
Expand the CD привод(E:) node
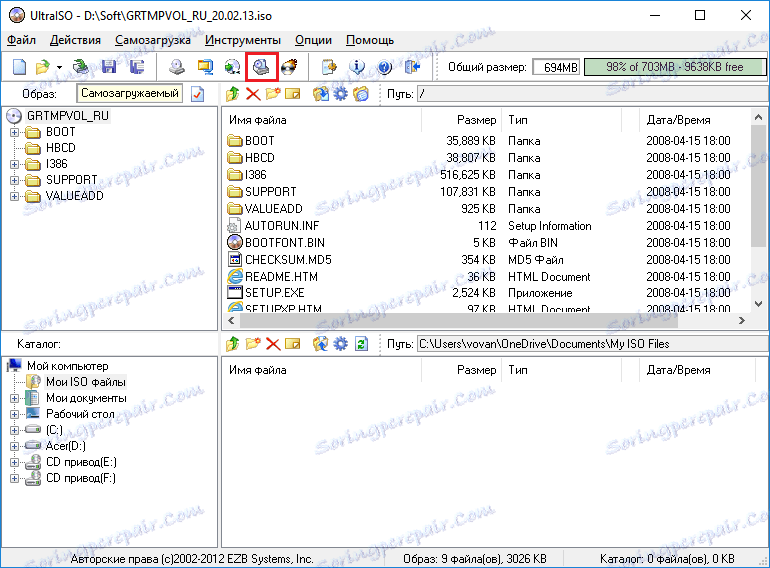pyautogui.click(x=14, y=462)
